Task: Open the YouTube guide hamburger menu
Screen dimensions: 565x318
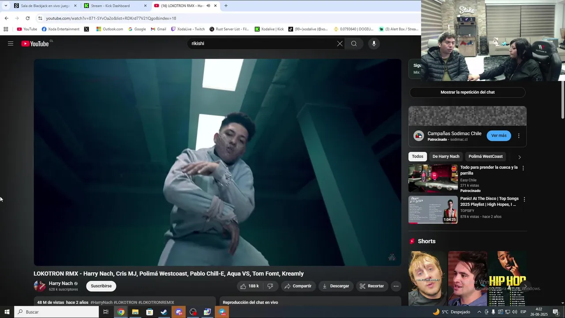Action: coord(11,43)
